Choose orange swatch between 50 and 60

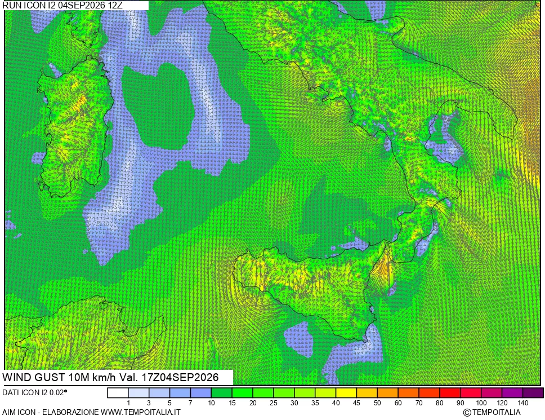pyautogui.click(x=387, y=393)
